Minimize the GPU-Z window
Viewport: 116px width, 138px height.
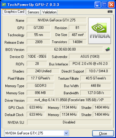(98, 5)
